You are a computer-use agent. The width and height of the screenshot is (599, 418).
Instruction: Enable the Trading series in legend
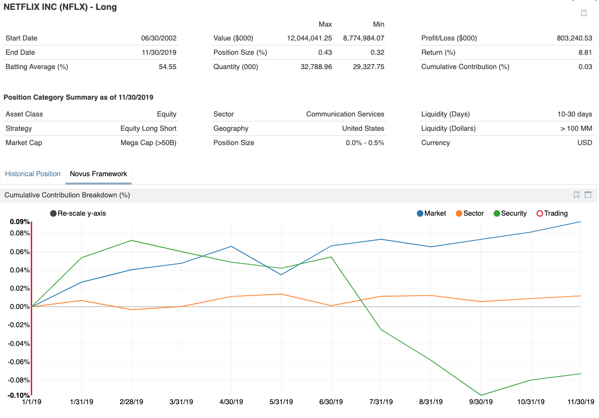click(552, 213)
